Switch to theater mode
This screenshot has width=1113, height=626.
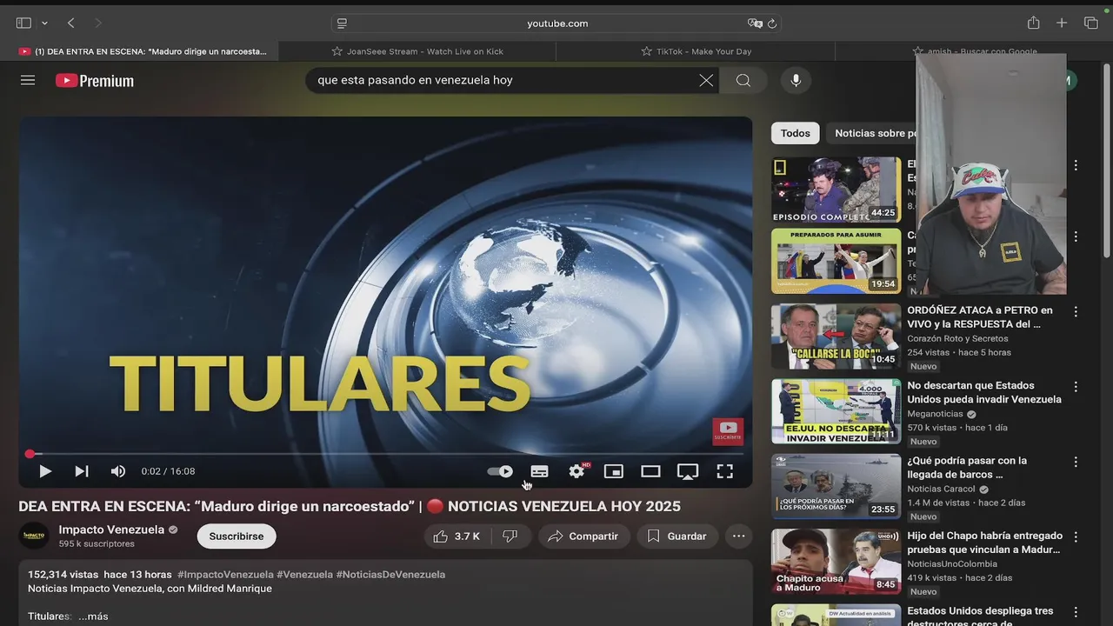(650, 471)
